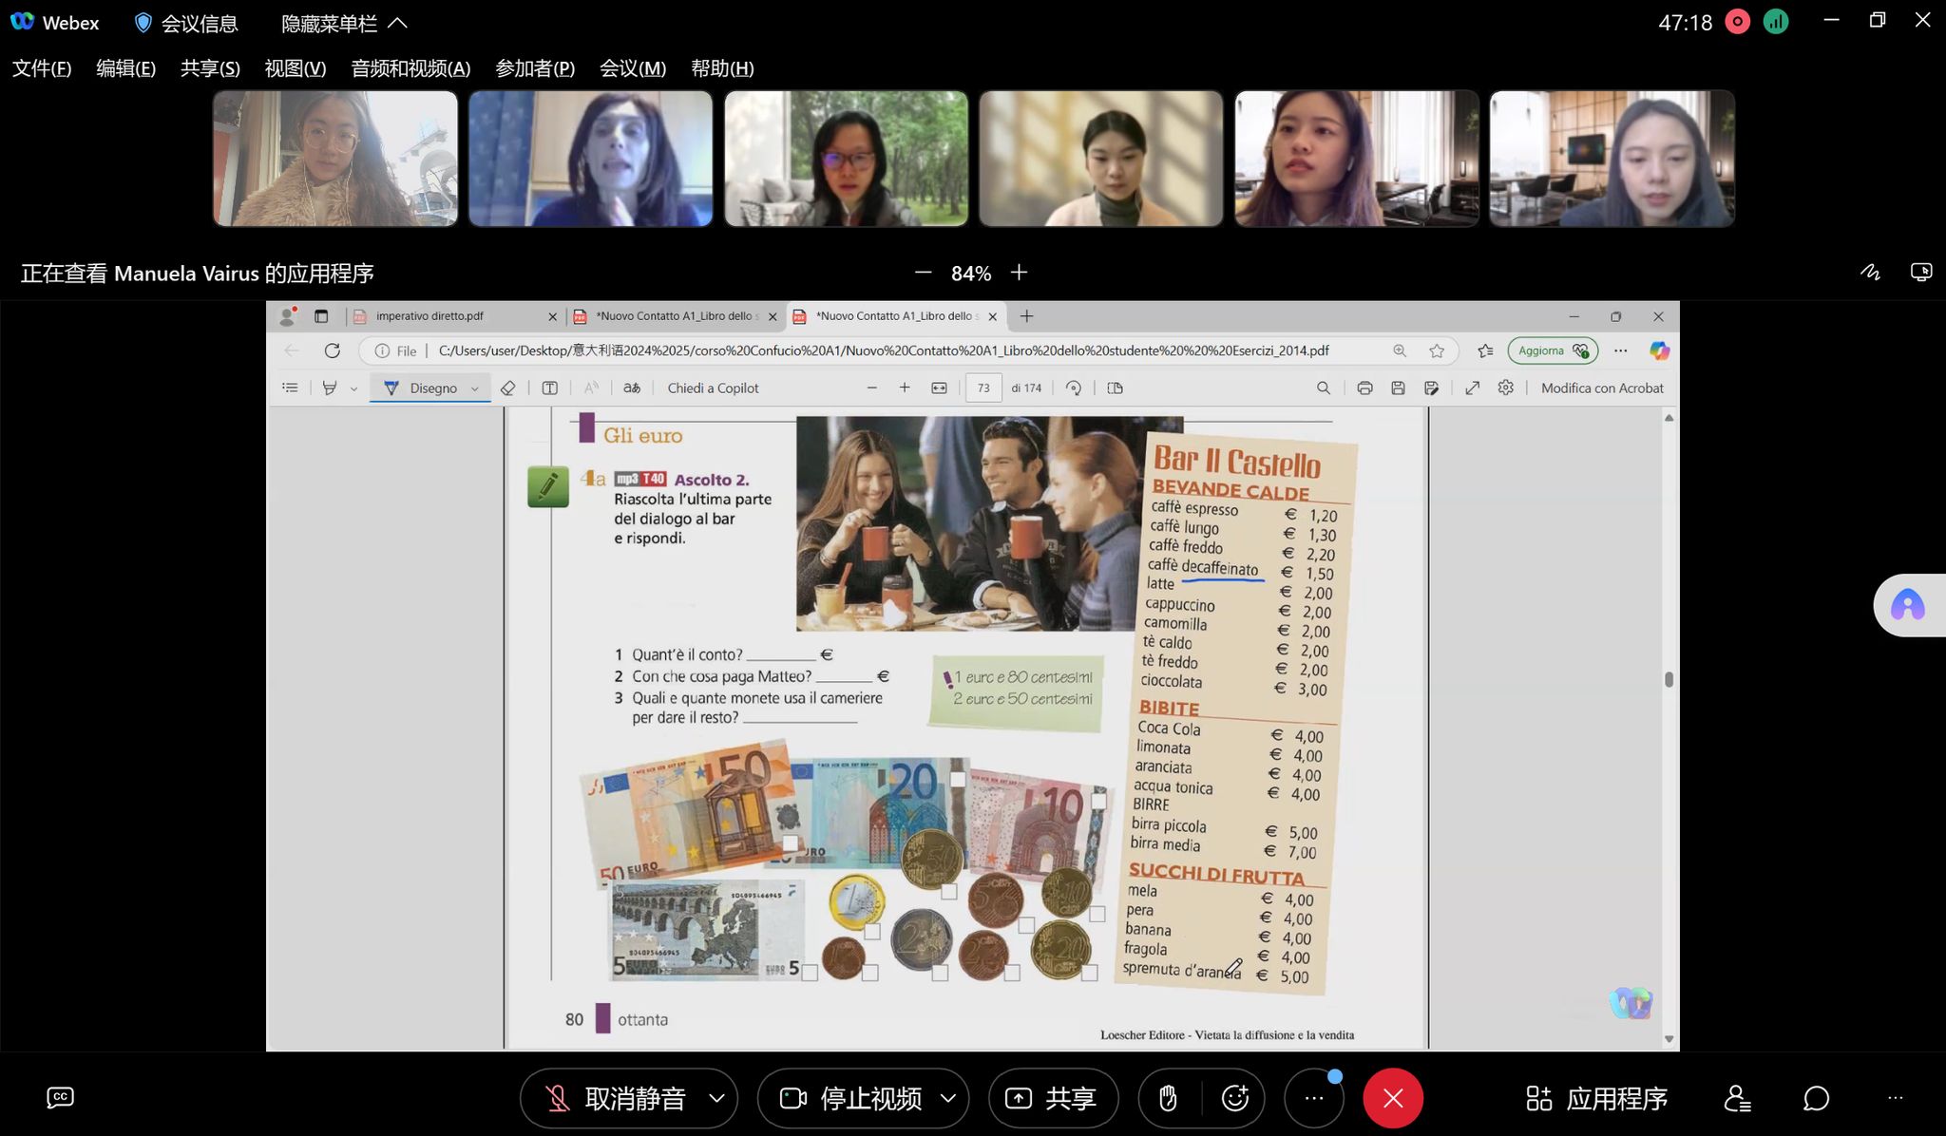
Task: Open Disegno pen options dropdown arrow
Action: [474, 388]
